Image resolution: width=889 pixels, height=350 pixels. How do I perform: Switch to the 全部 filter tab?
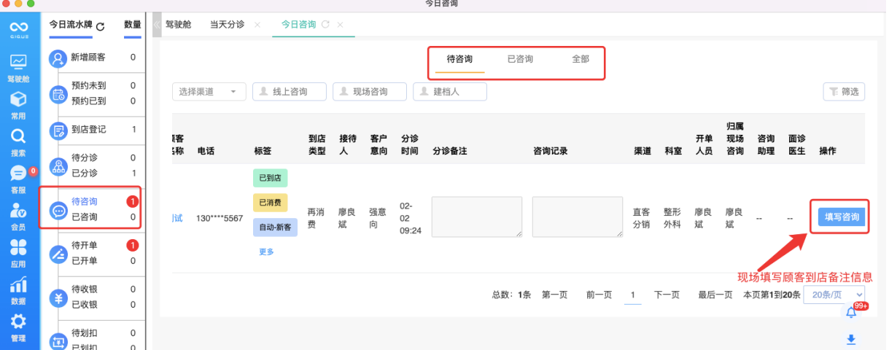pos(581,59)
